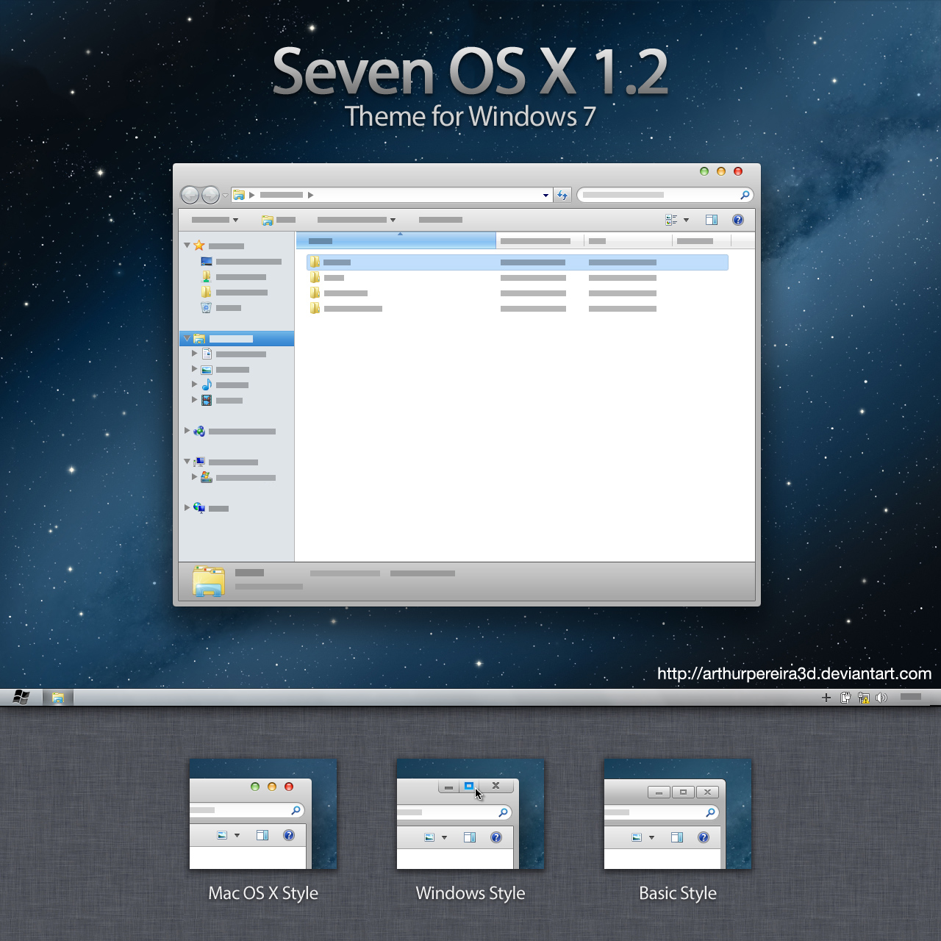Open the view options dropdown arrow in main Explorer

point(686,220)
